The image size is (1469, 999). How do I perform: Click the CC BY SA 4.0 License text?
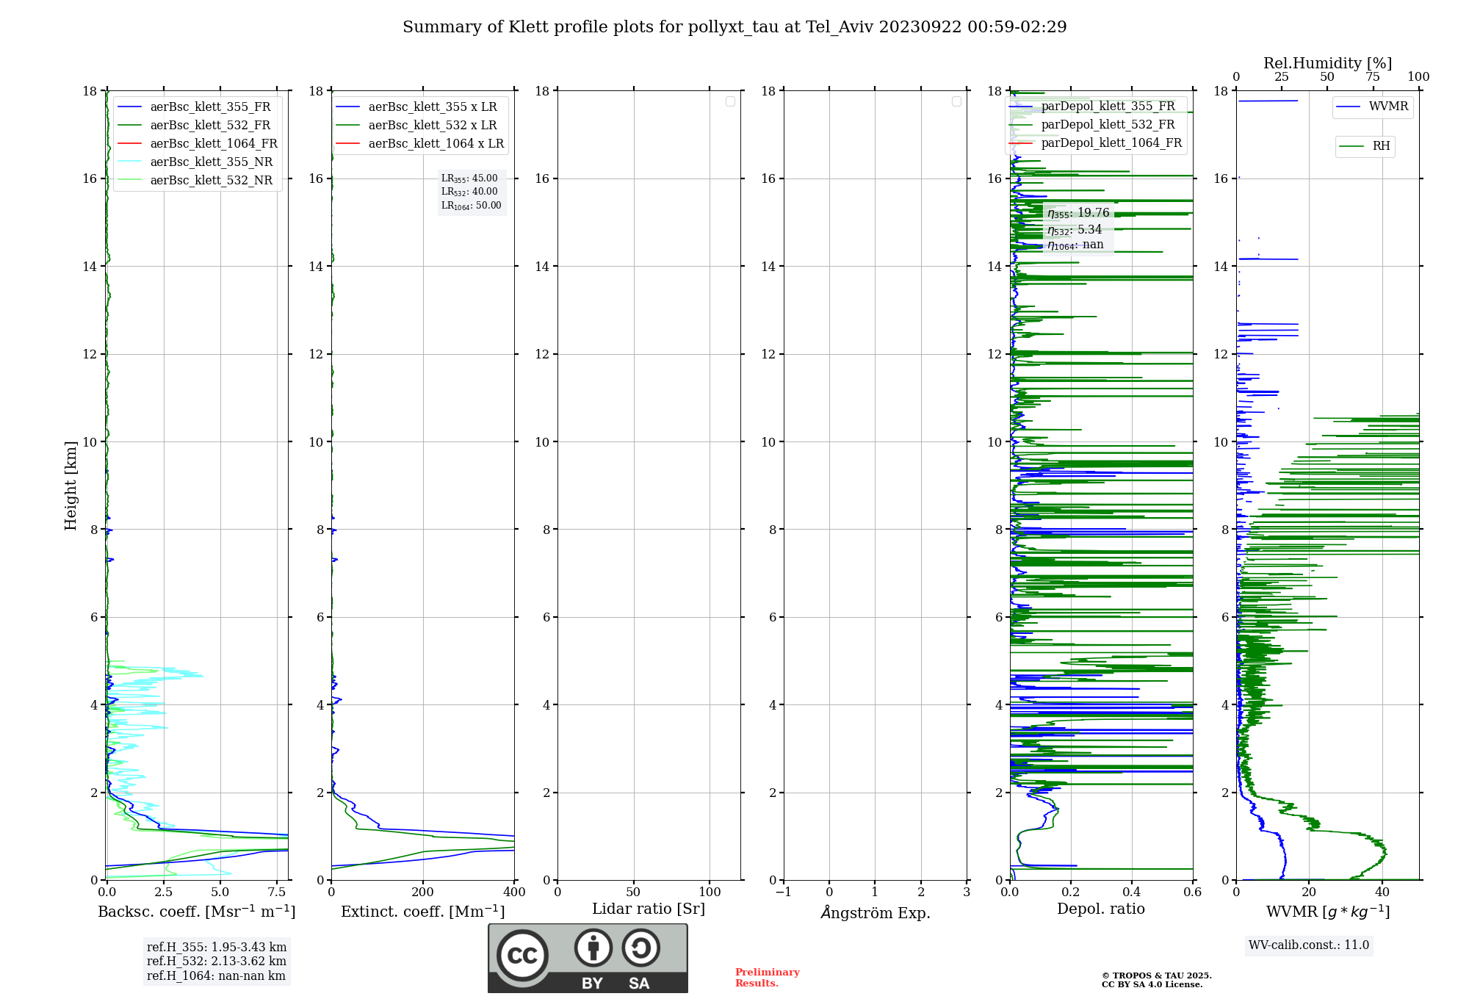pyautogui.click(x=1152, y=985)
